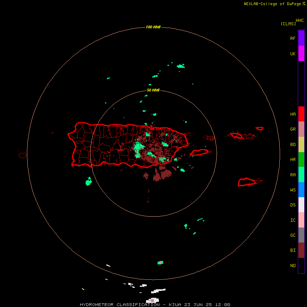The height and width of the screenshot is (307, 307).
Task: Click the "HHC" product code text
Action: pyautogui.click(x=299, y=20)
